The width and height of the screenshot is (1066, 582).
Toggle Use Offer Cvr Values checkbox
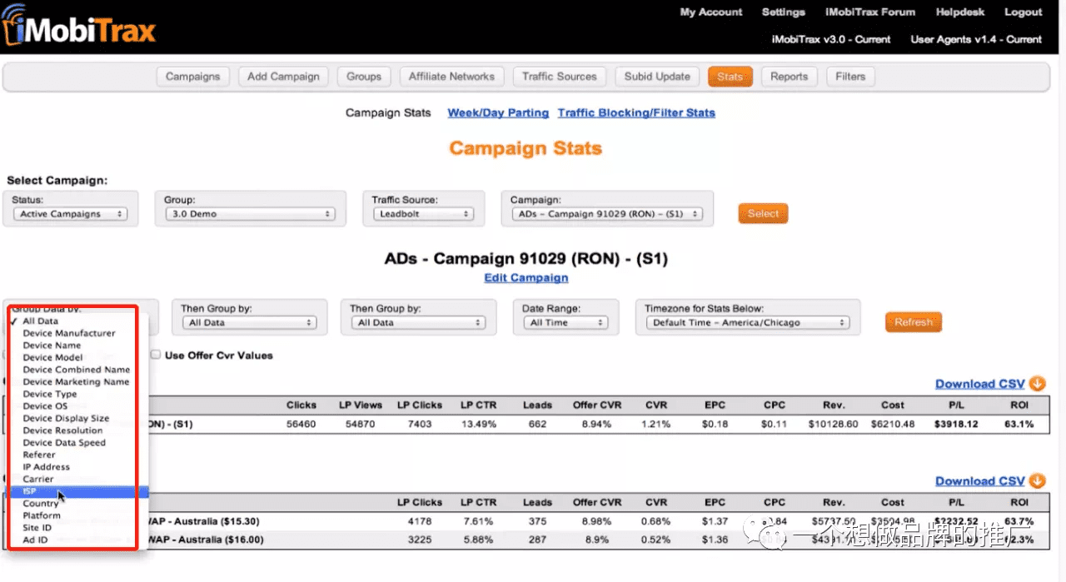pyautogui.click(x=156, y=355)
